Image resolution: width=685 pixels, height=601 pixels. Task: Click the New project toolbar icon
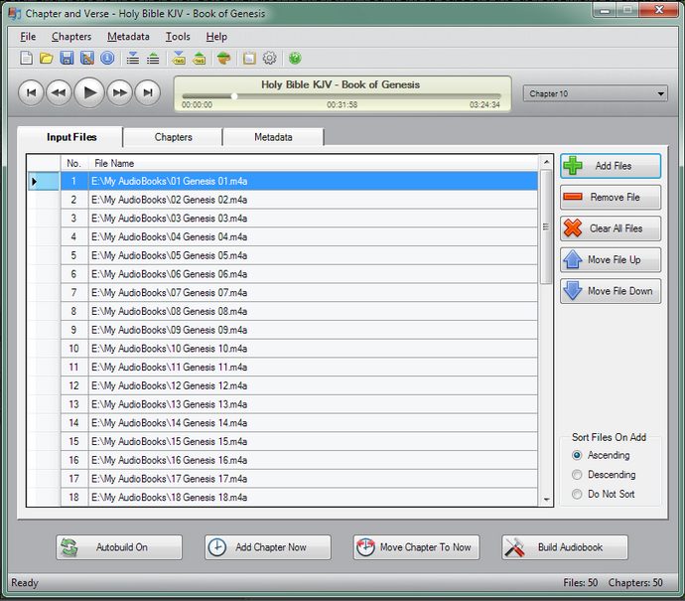[x=27, y=59]
